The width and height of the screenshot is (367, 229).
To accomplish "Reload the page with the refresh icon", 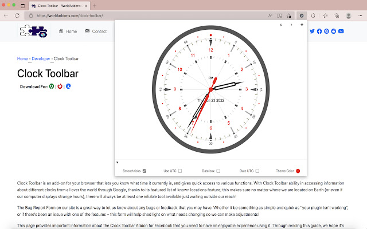I will 17,15.
